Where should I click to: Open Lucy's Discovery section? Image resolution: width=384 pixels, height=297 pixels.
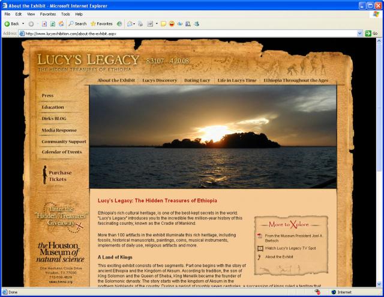tap(160, 80)
